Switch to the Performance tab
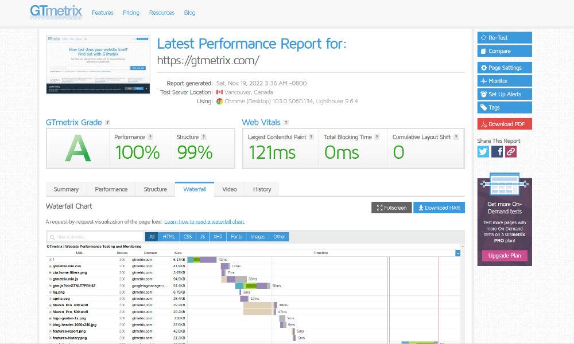The width and height of the screenshot is (574, 344). tap(111, 189)
